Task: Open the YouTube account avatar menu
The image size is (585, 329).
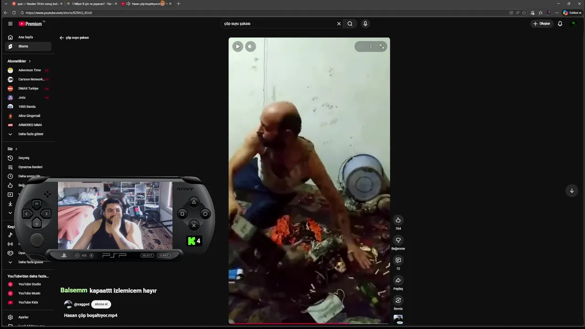Action: coord(574,24)
